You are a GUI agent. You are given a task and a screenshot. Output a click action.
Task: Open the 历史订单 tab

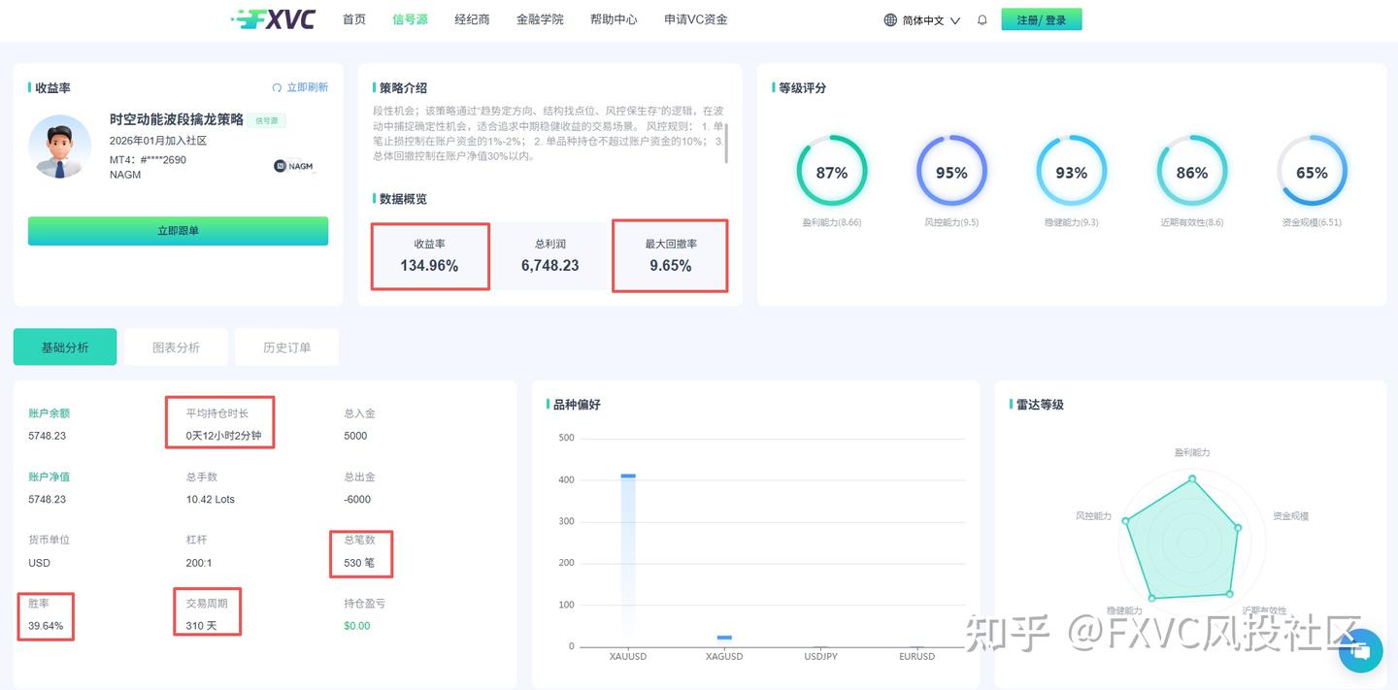tap(286, 345)
